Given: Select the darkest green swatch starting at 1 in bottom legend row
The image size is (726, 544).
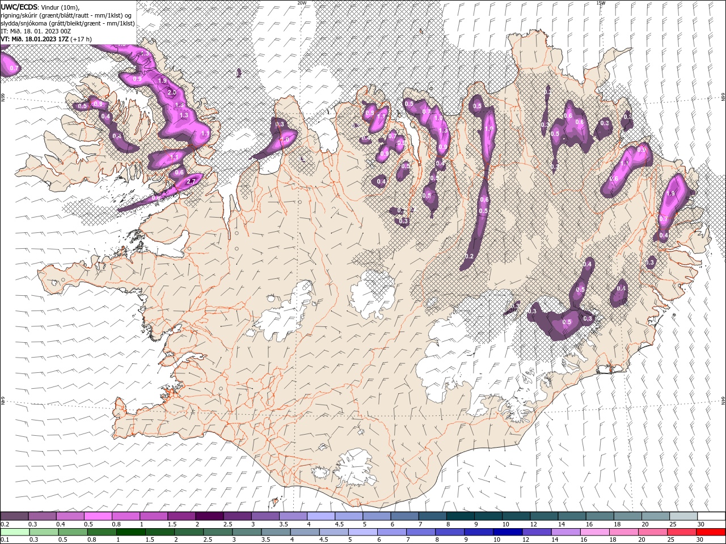Looking at the screenshot, I should coord(131,532).
